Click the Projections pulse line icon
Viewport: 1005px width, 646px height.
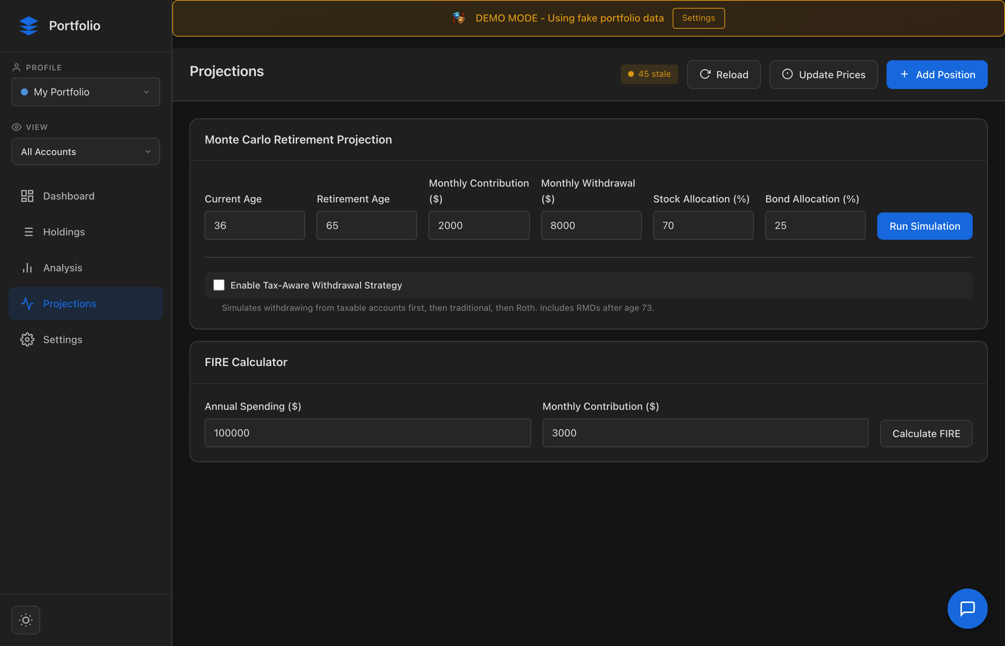click(27, 304)
